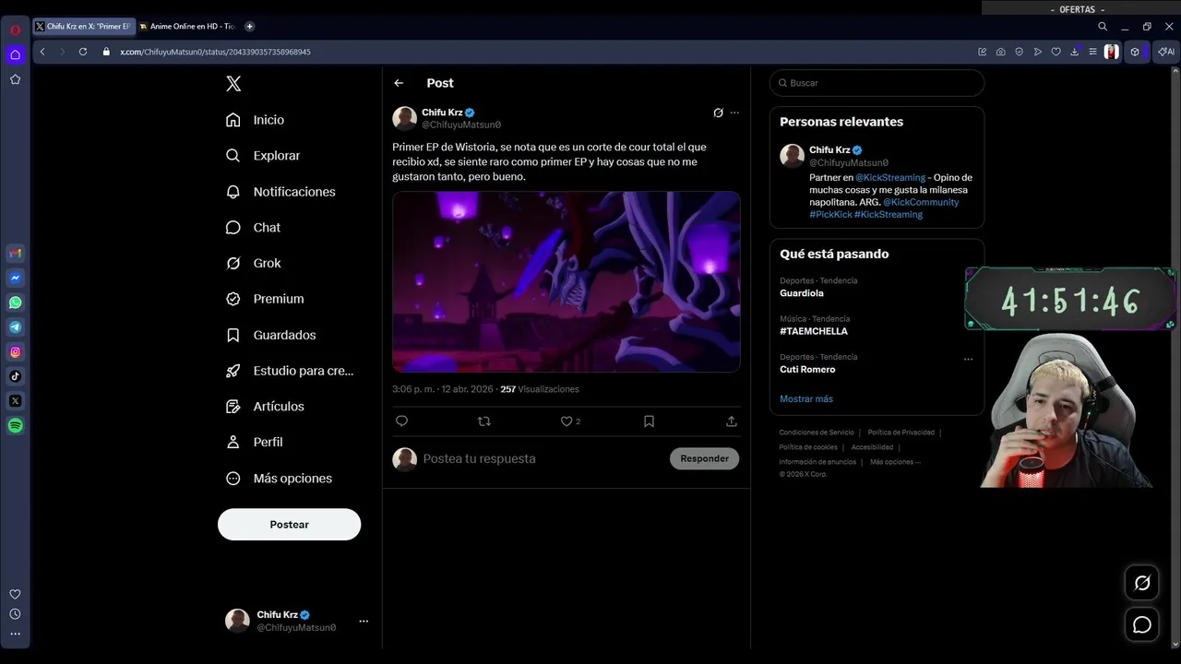Screen dimensions: 1181x664
Task: Open the floating Grok button
Action: (x=1142, y=583)
